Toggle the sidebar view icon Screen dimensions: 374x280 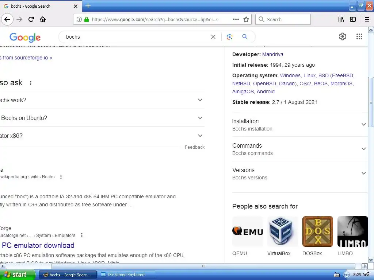(x=353, y=19)
